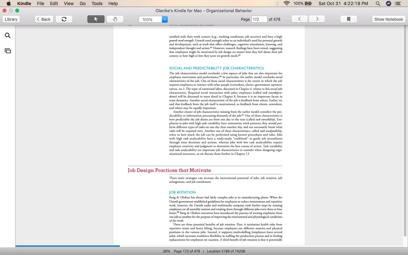
Task: Sync the book with the refresh icon
Action: 64,19
